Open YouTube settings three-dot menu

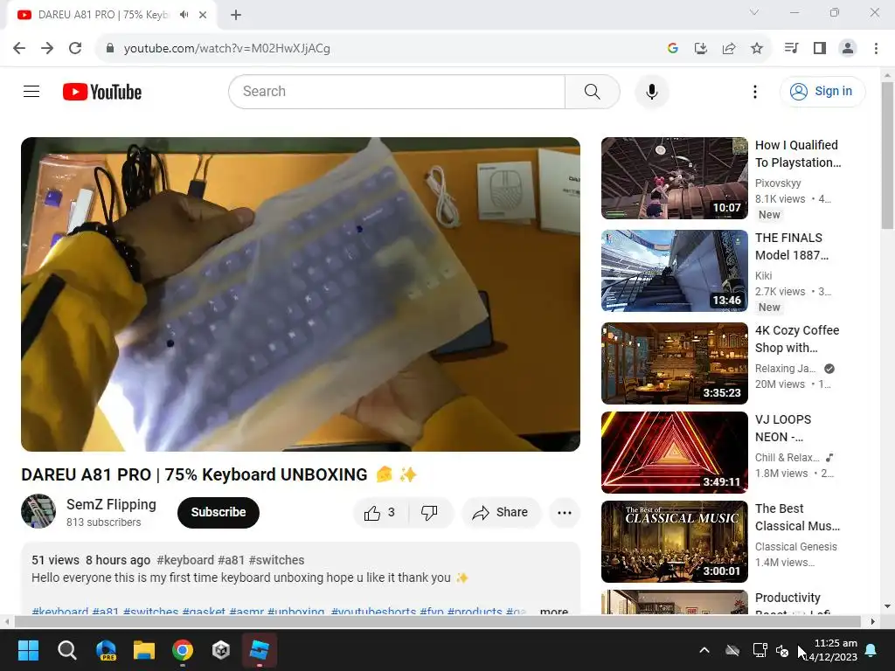pos(754,91)
